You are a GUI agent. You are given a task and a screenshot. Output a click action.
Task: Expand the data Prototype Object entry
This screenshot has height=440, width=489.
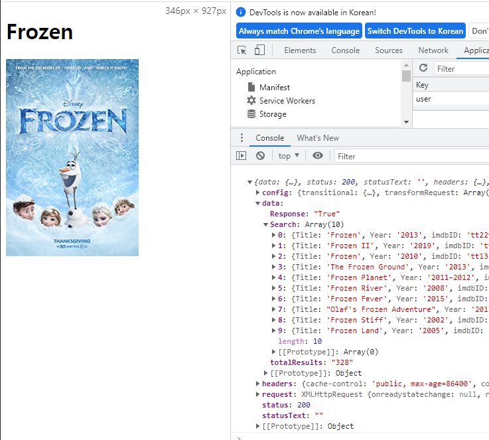(x=265, y=373)
